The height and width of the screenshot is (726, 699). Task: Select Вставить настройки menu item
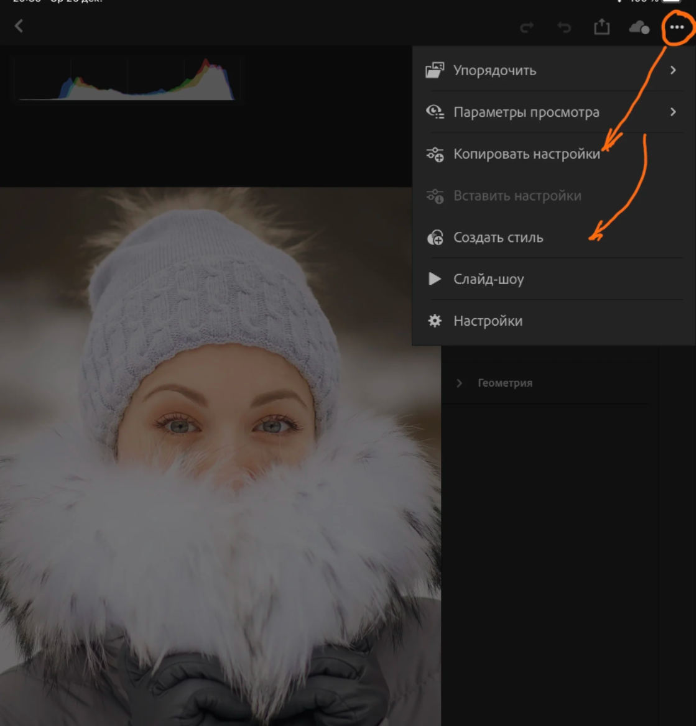[x=517, y=196]
